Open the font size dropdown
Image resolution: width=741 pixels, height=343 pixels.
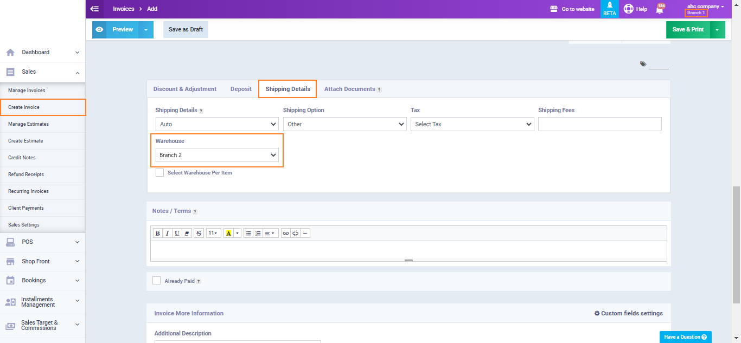point(213,234)
